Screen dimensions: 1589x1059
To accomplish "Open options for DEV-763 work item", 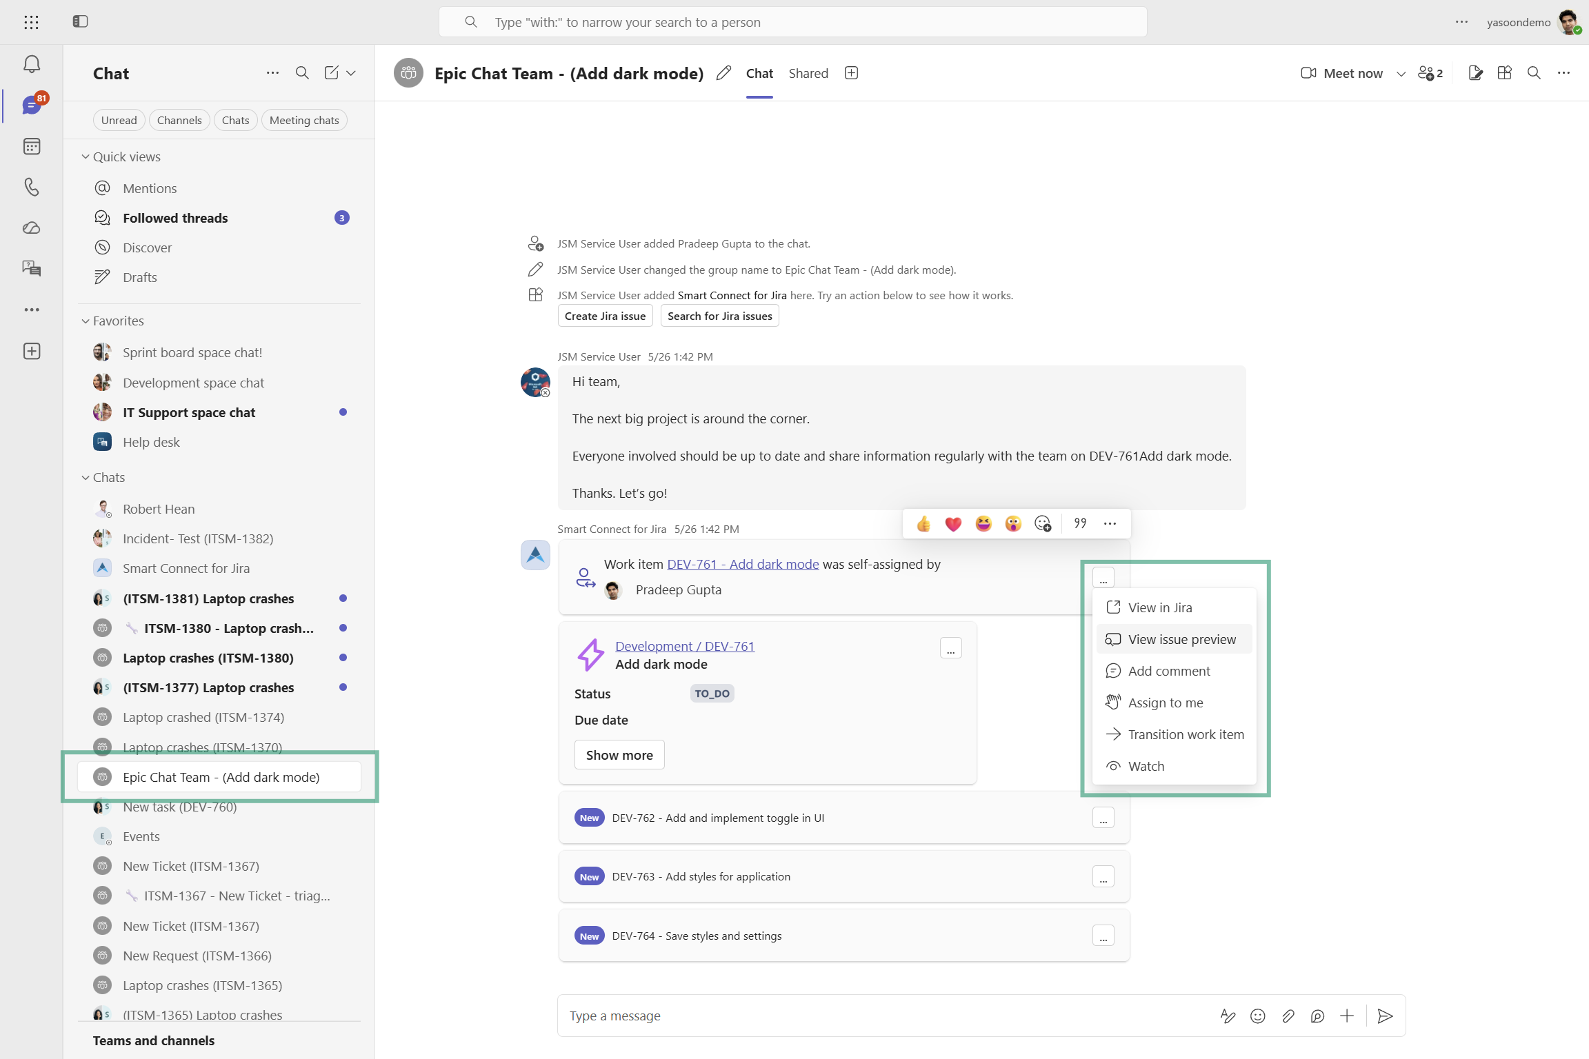I will pos(1103,876).
